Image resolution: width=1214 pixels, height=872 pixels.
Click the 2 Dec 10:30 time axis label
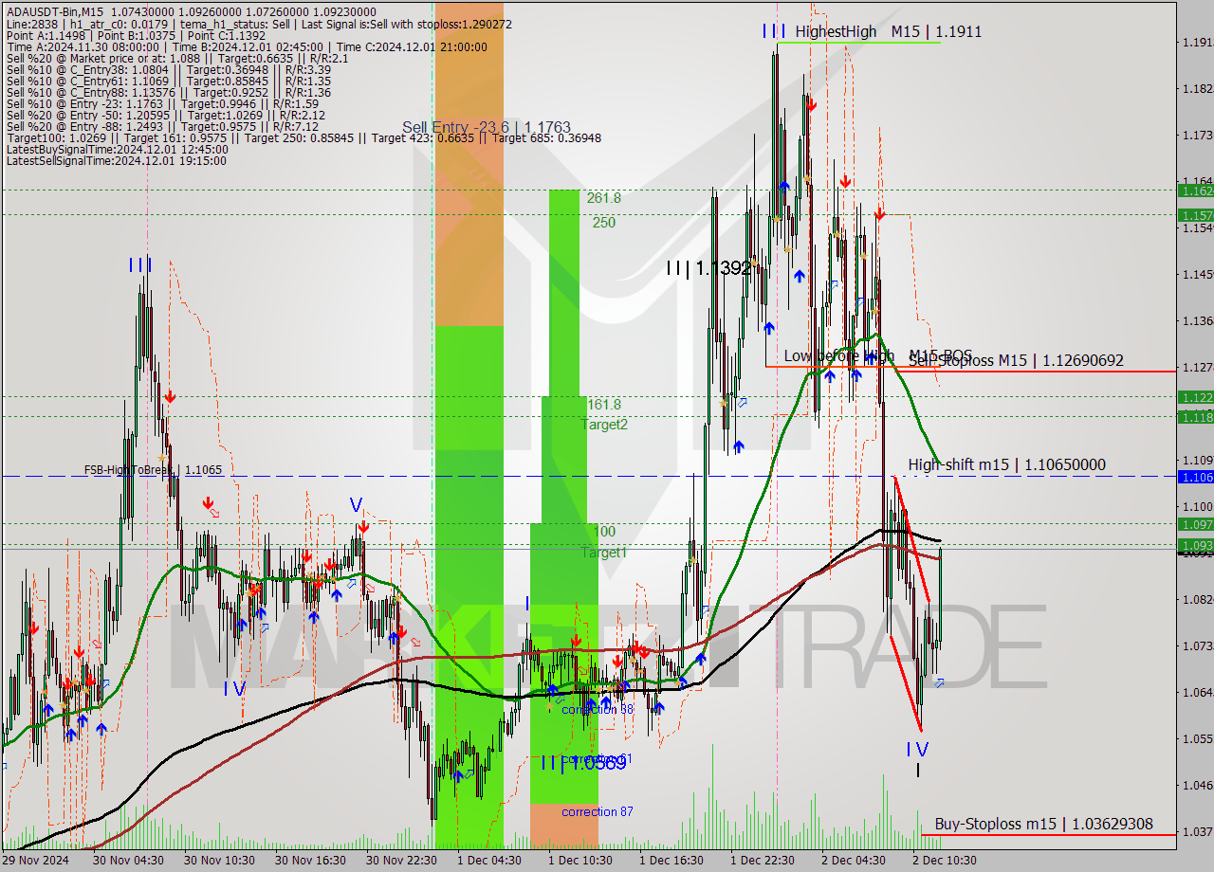944,861
